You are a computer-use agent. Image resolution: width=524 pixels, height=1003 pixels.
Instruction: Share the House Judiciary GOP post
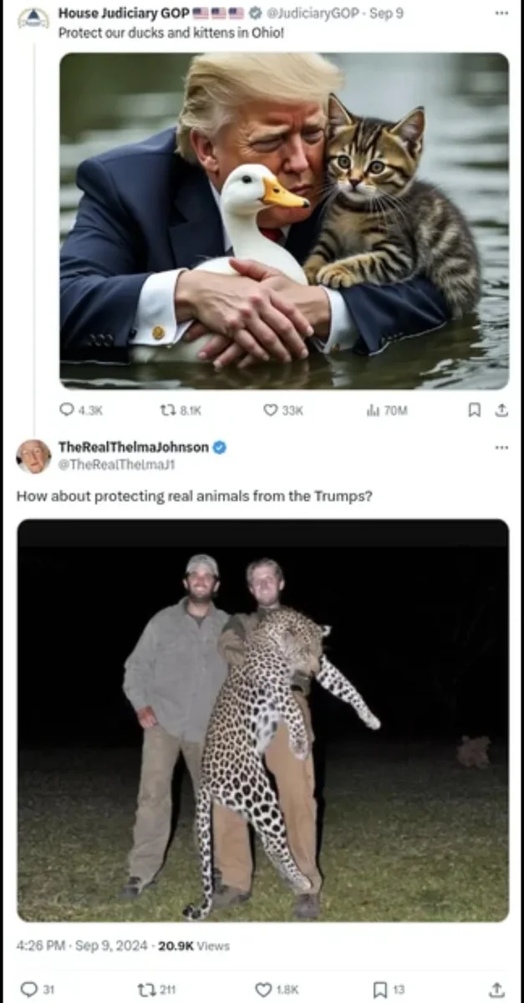tap(501, 410)
